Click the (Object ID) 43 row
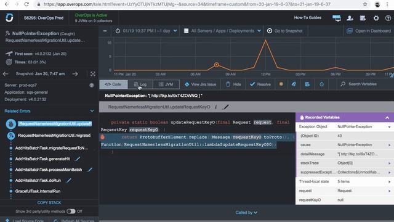 coord(345,136)
